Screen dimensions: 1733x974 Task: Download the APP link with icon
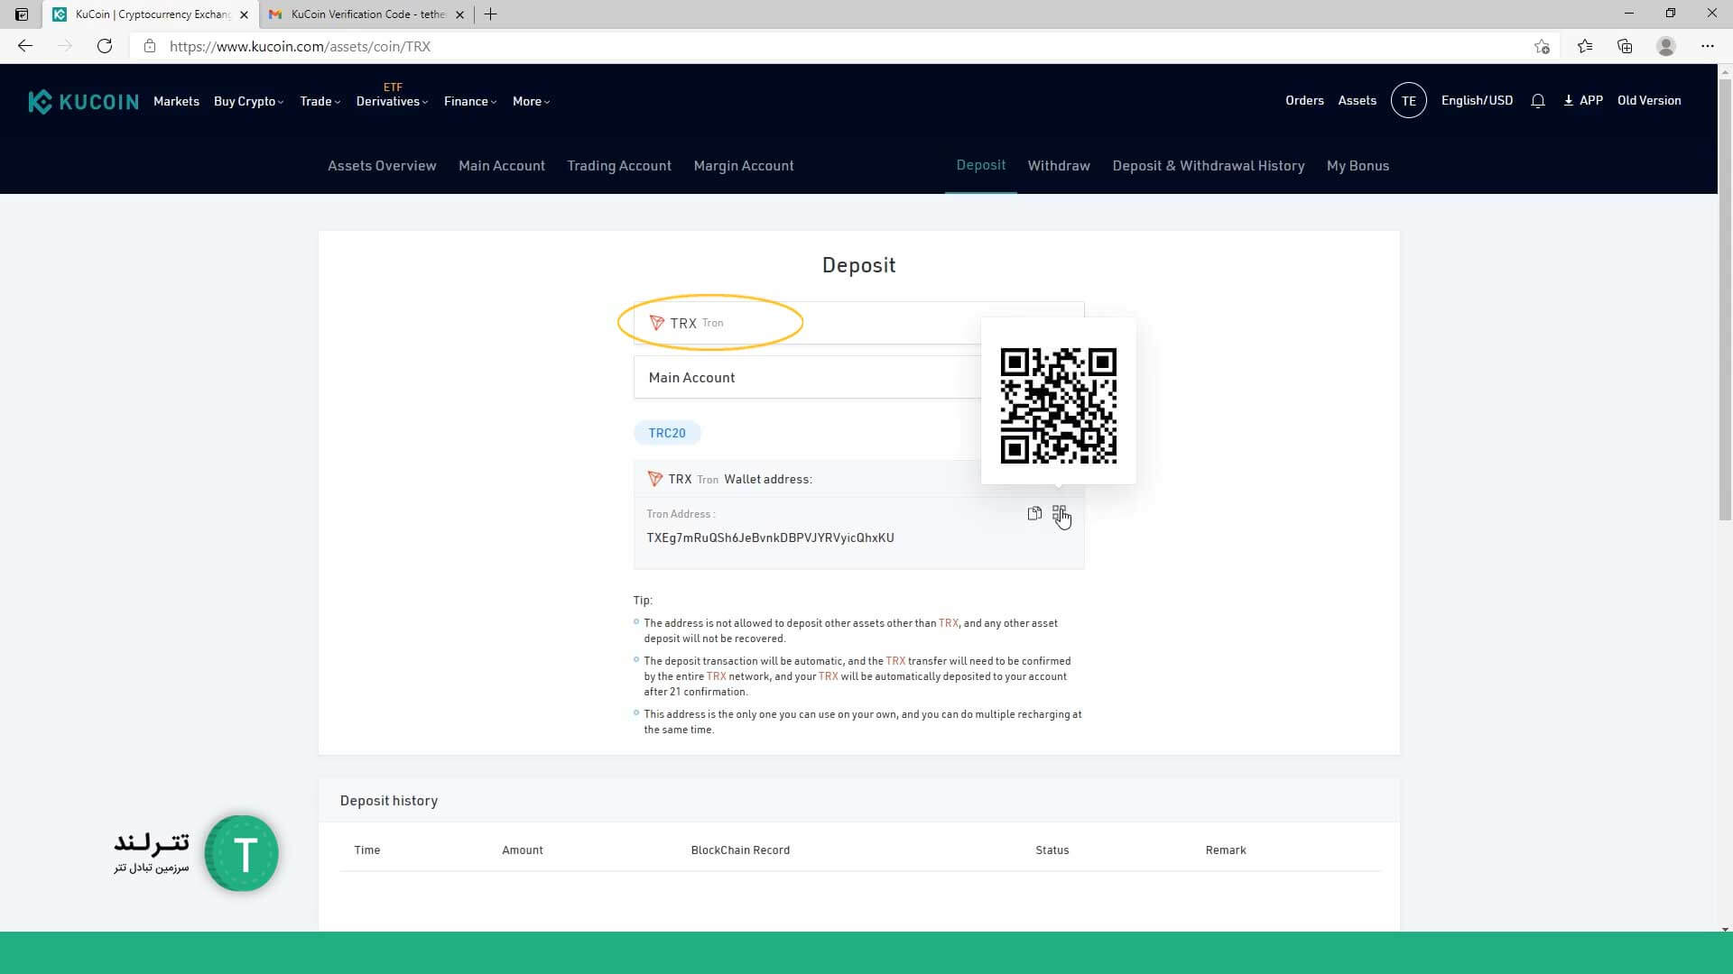tap(1583, 100)
